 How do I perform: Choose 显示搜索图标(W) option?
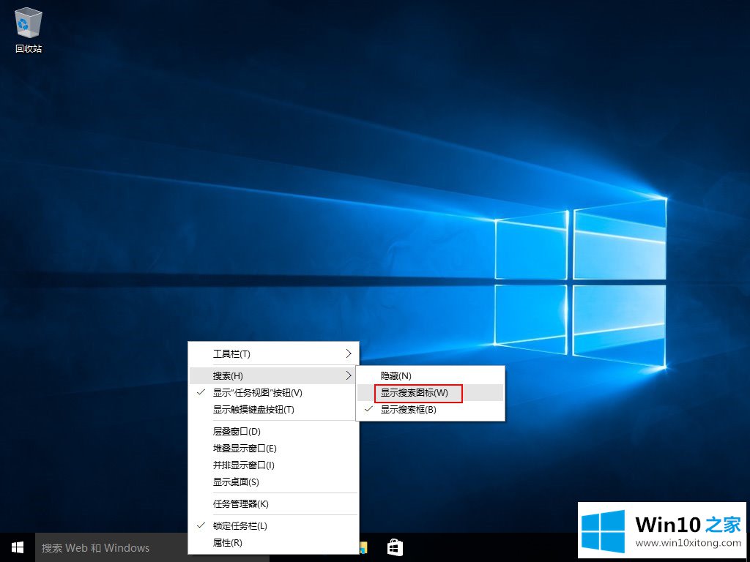point(431,393)
